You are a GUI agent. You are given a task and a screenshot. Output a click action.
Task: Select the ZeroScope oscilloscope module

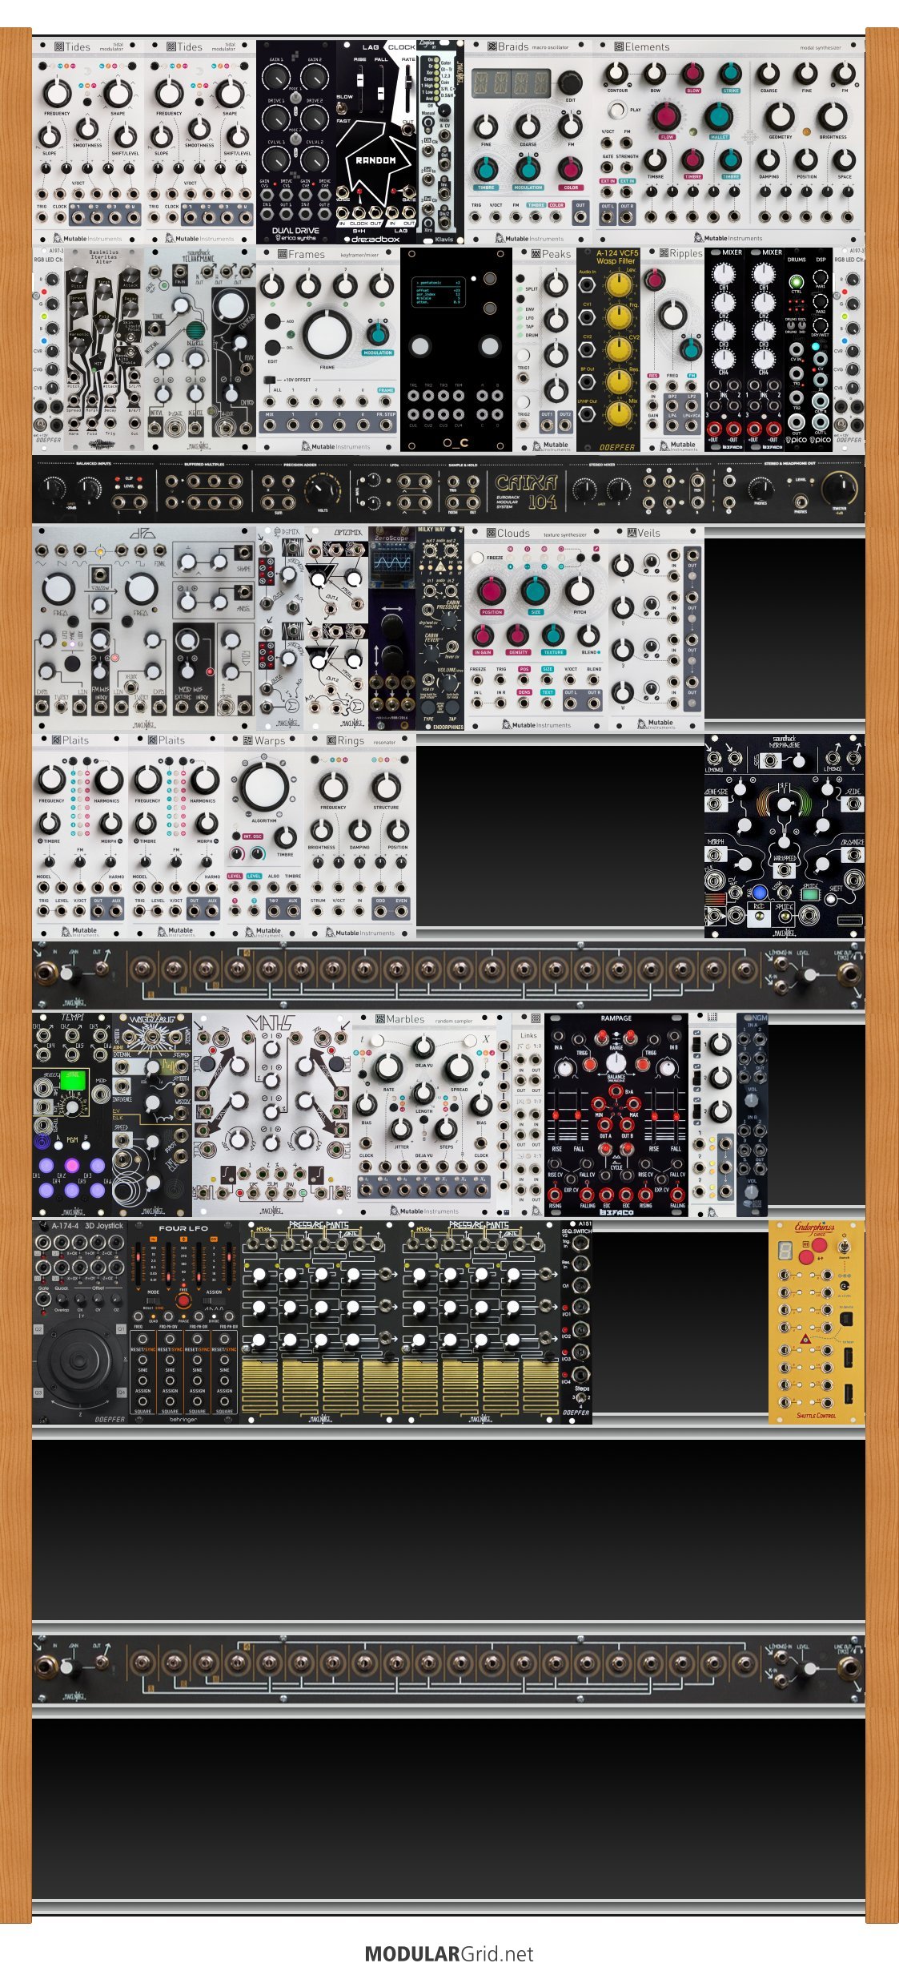pos(392,628)
